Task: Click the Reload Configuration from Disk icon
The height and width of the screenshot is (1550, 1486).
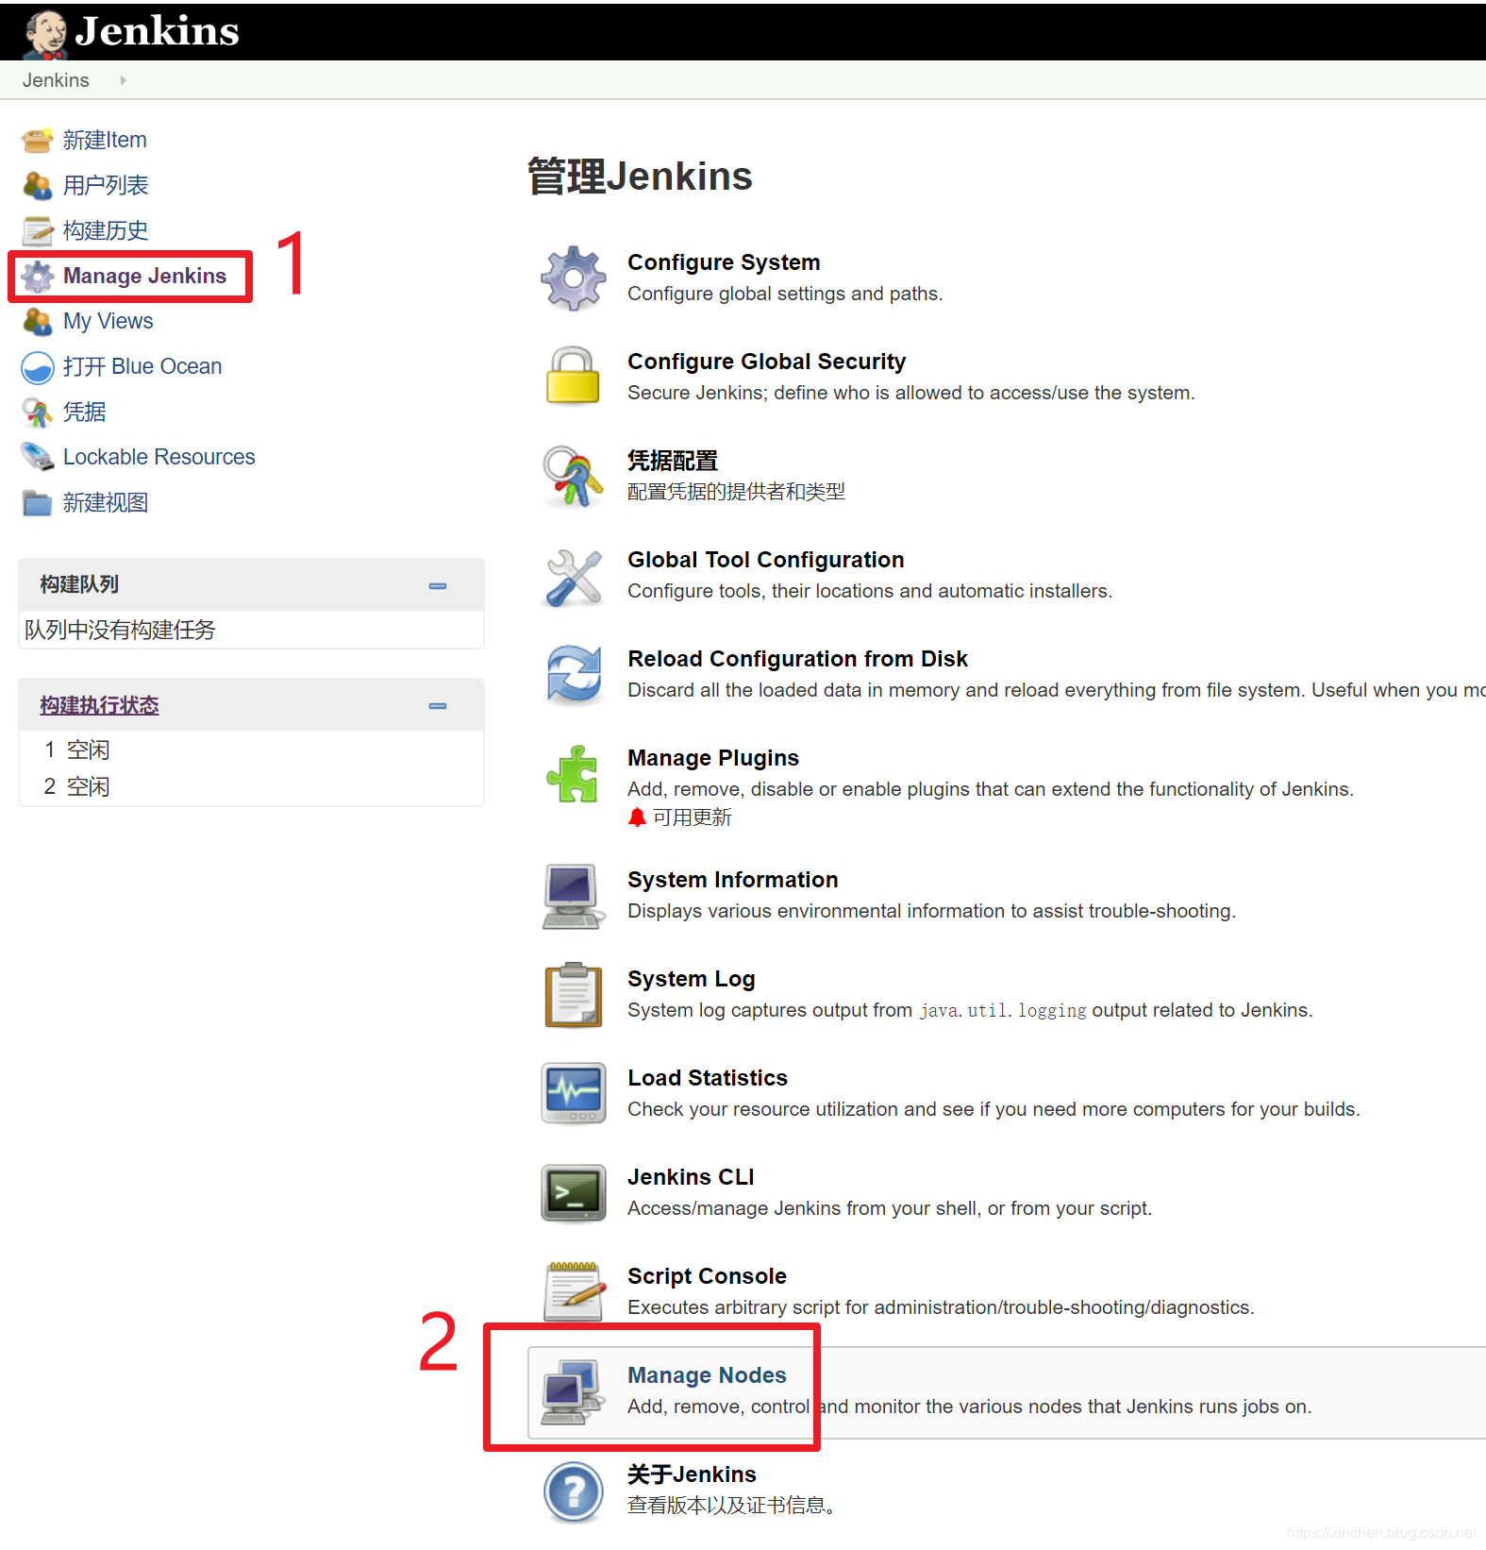Action: (573, 674)
